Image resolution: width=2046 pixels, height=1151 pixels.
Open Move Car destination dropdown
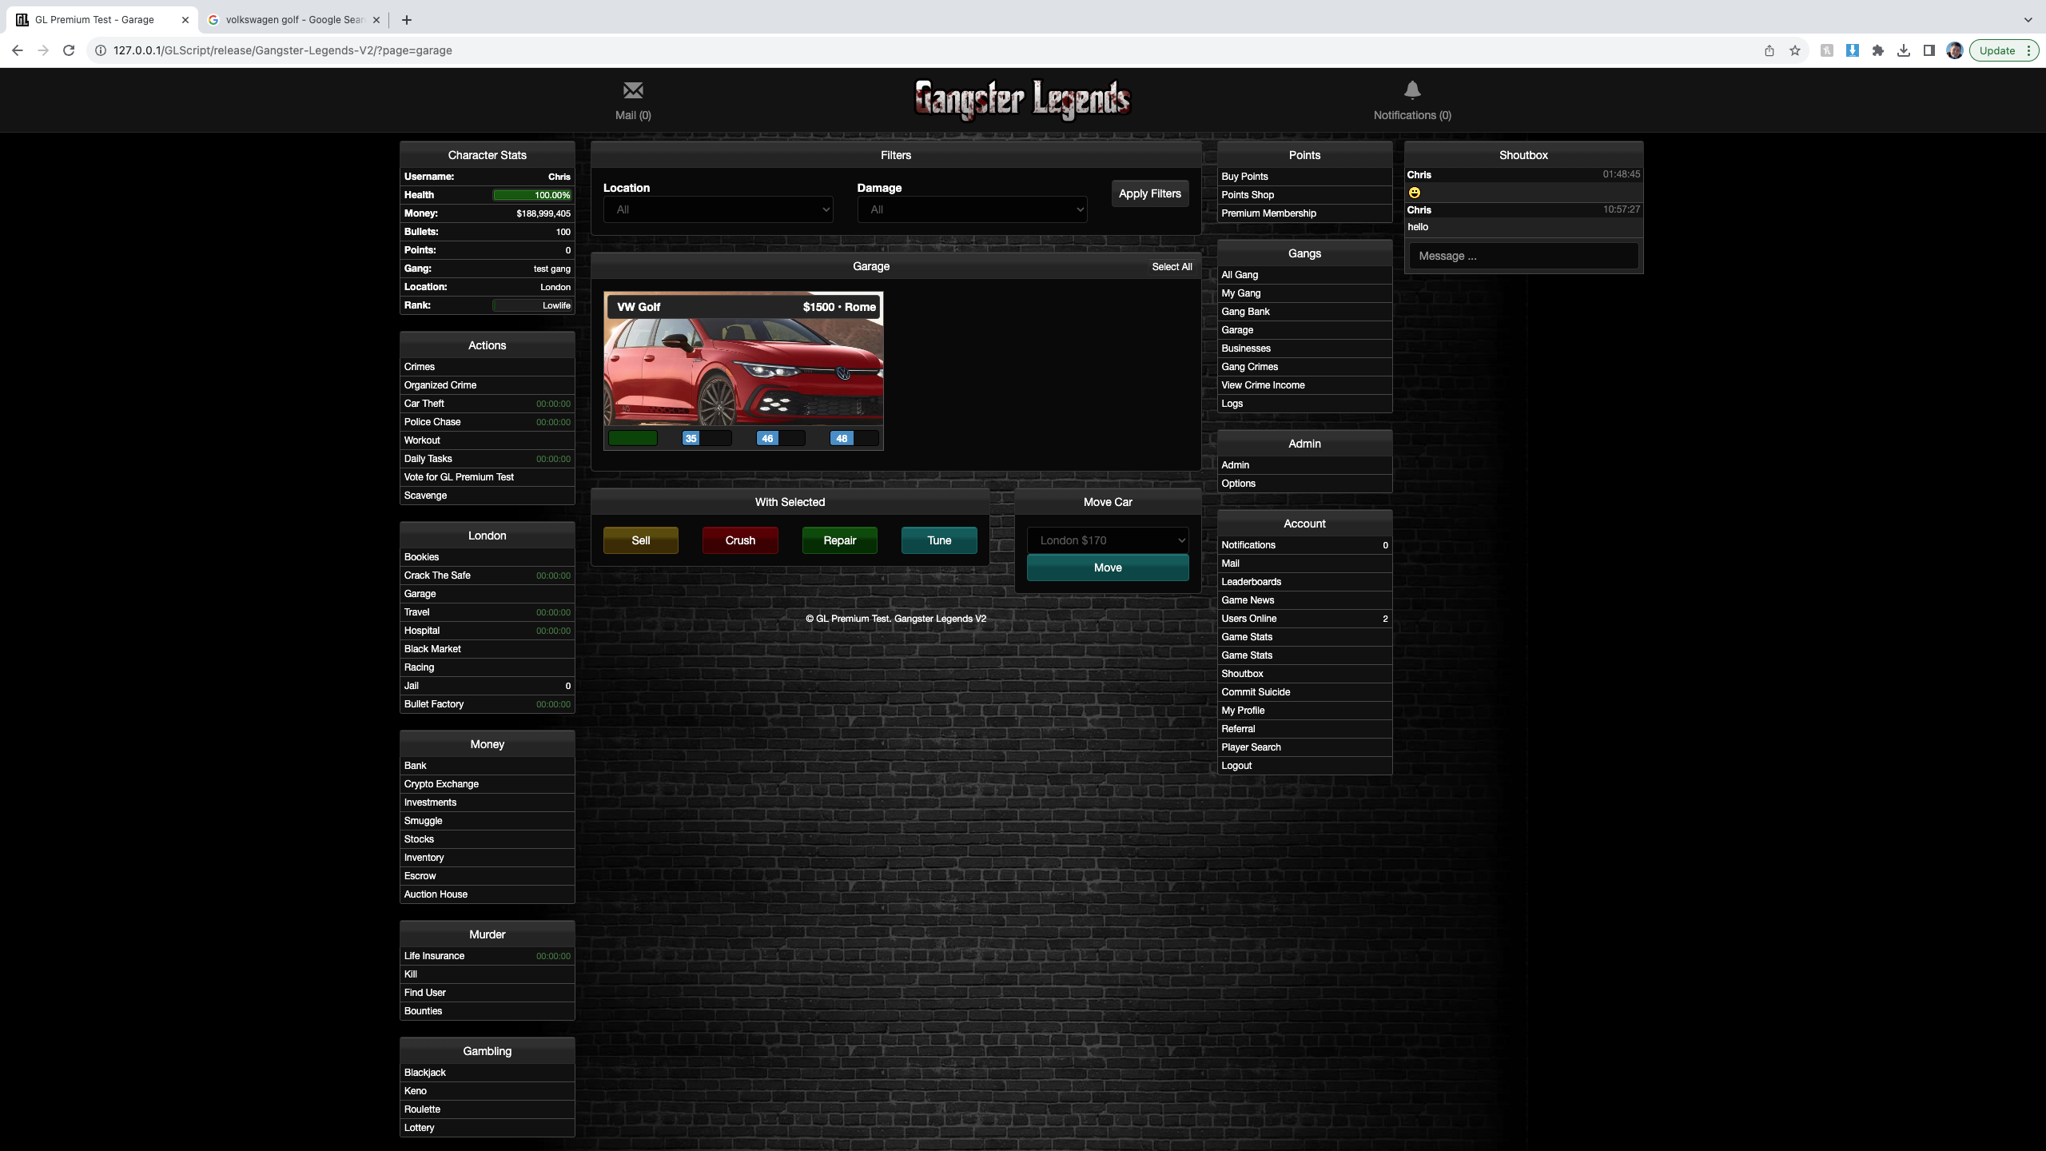pos(1108,540)
